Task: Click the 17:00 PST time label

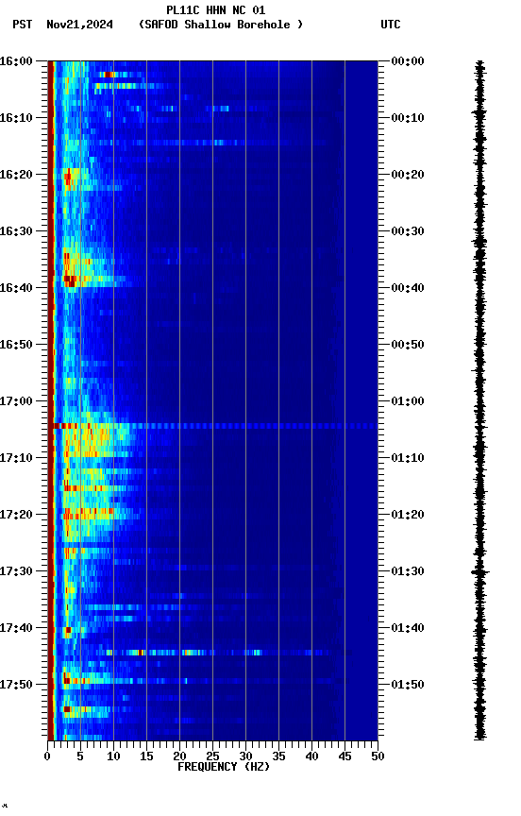Action: [16, 401]
